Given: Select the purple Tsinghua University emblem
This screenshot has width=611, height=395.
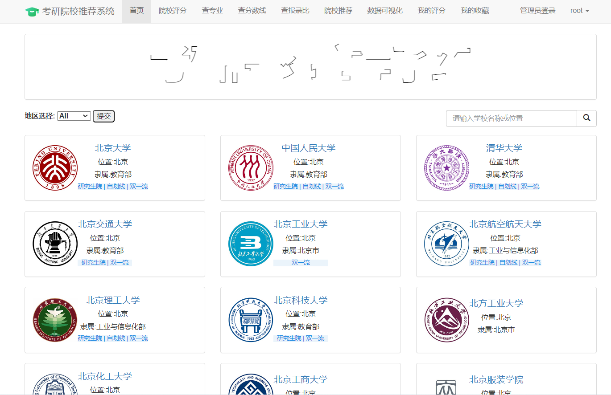Looking at the screenshot, I should (447, 168).
